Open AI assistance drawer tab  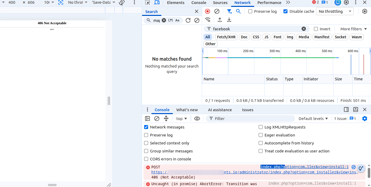pyautogui.click(x=220, y=110)
